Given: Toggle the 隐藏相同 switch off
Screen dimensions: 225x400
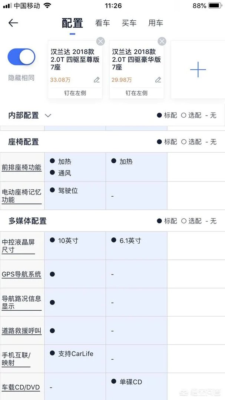Looking at the screenshot, I should coord(21,57).
